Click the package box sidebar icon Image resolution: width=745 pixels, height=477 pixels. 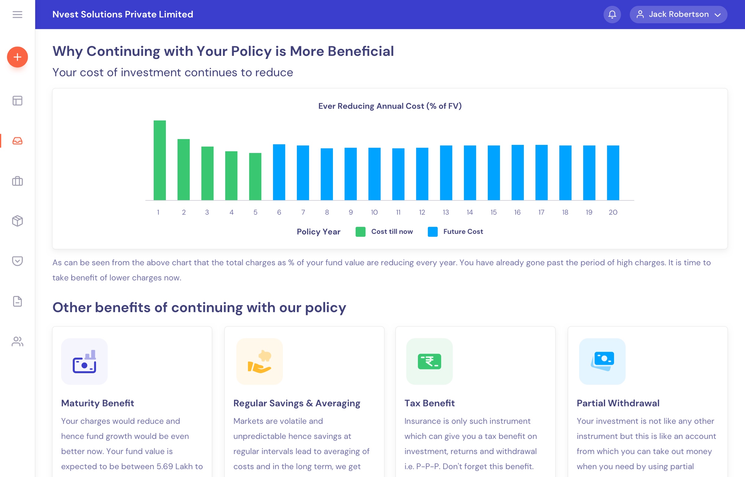coord(17,221)
